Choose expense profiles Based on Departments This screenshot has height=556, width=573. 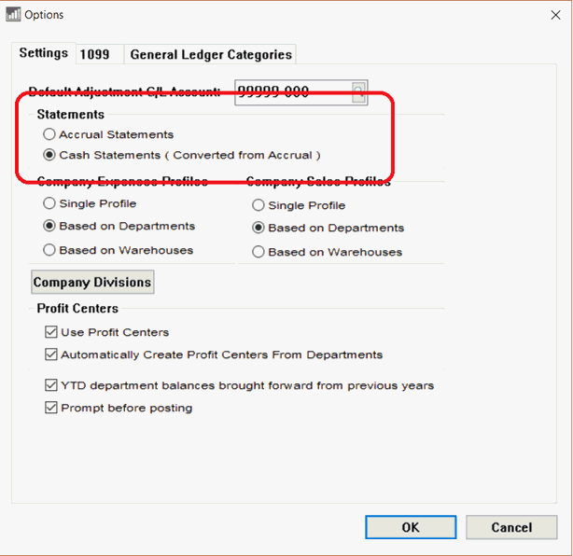click(49, 226)
